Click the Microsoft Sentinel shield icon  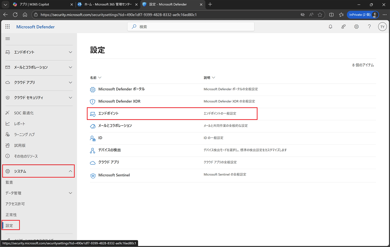pyautogui.click(x=93, y=176)
